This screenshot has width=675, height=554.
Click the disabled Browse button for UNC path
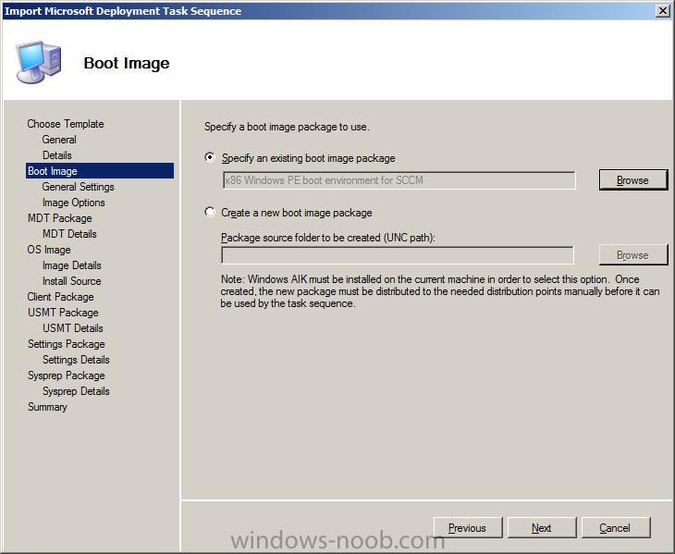click(x=633, y=255)
